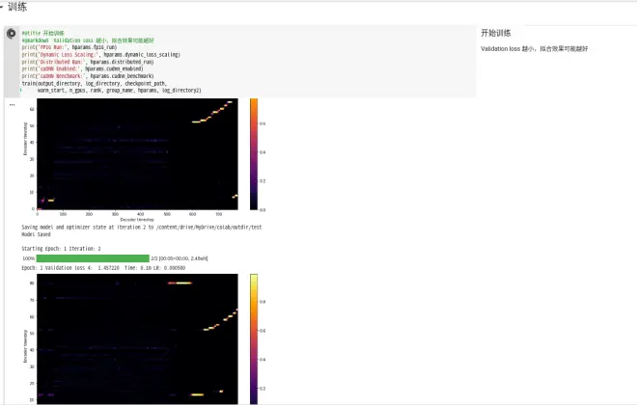Click the green 100% training progress bar
The image size is (637, 405).
tap(93, 258)
